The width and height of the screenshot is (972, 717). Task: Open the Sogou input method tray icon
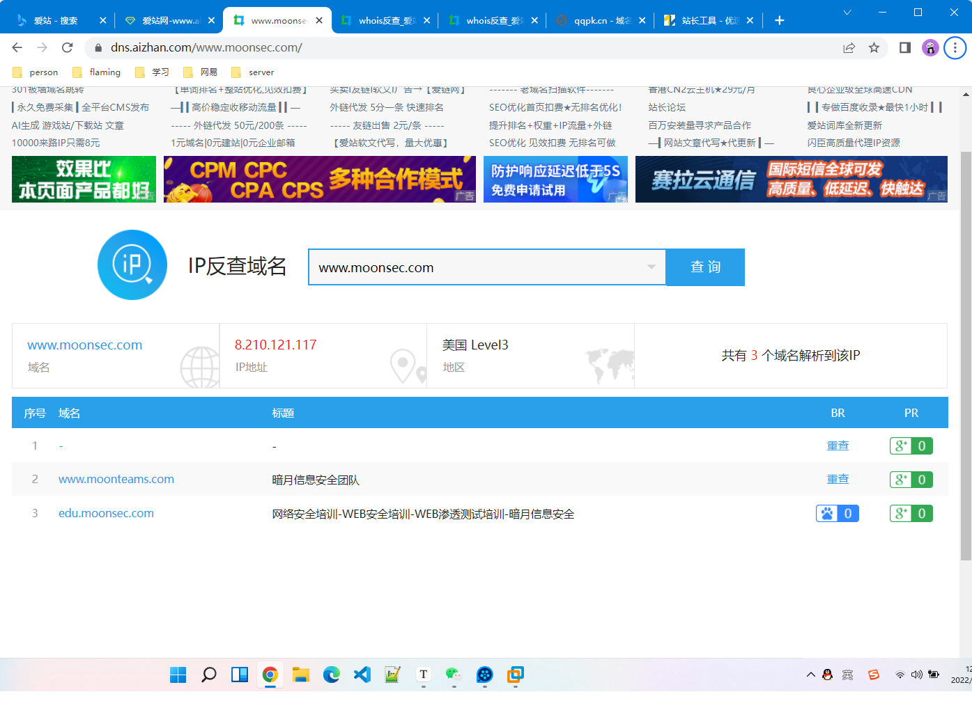874,675
